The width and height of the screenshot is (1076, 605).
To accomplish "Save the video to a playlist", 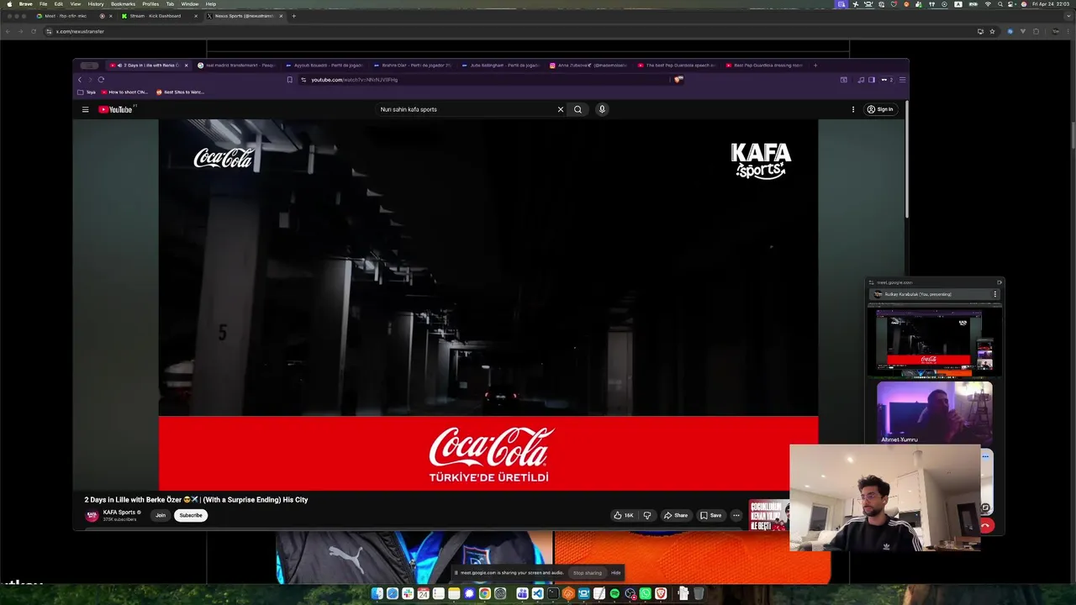I will tap(711, 515).
